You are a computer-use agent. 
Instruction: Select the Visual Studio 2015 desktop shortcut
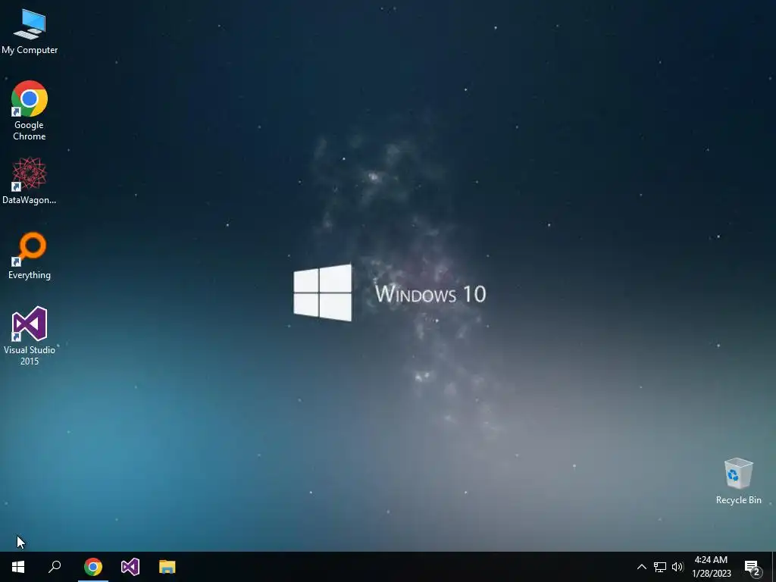click(x=30, y=336)
